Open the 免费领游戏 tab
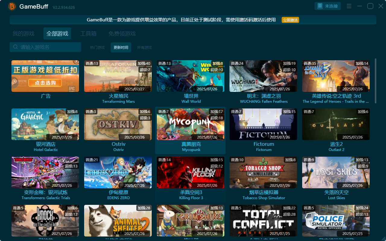Screen dimensions: 386x241 pyautogui.click(x=122, y=33)
